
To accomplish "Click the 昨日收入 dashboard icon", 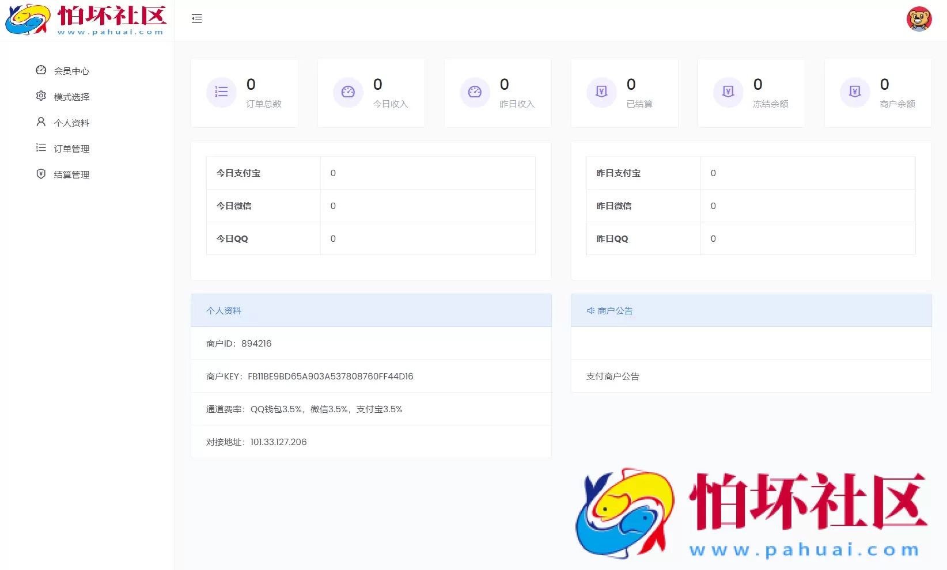I will 475,92.
